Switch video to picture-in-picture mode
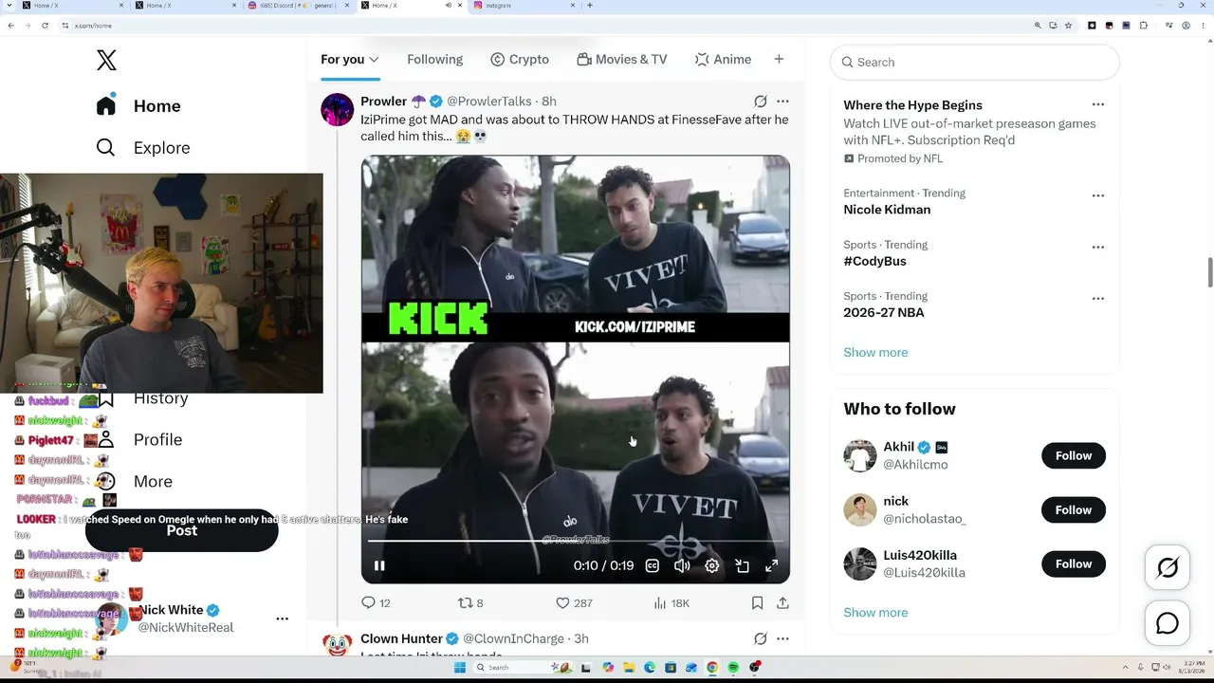 [x=743, y=565]
